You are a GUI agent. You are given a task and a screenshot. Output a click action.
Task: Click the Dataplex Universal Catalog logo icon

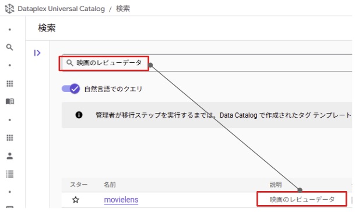tap(9, 9)
